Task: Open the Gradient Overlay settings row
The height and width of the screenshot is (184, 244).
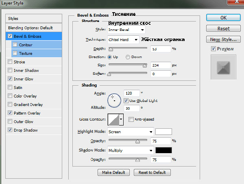Action: coord(34,104)
